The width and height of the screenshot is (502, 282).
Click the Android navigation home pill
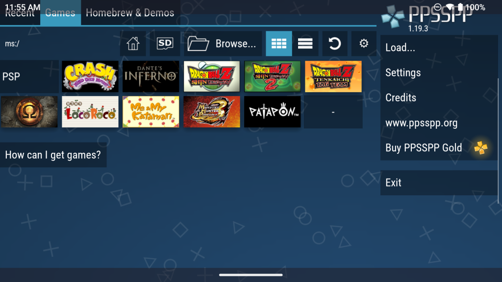tap(251, 275)
